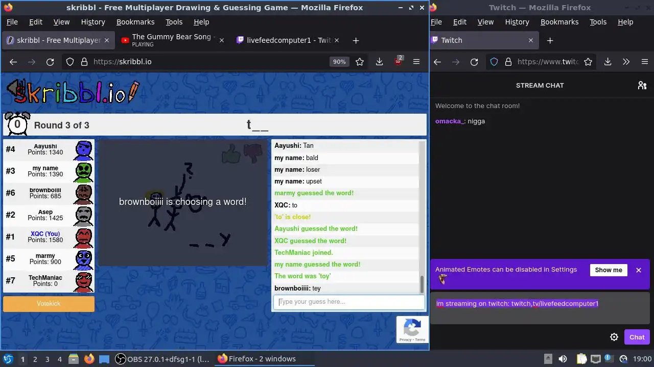The height and width of the screenshot is (367, 654).
Task: Bookmark skribbl.io with the star icon
Action: [x=360, y=62]
